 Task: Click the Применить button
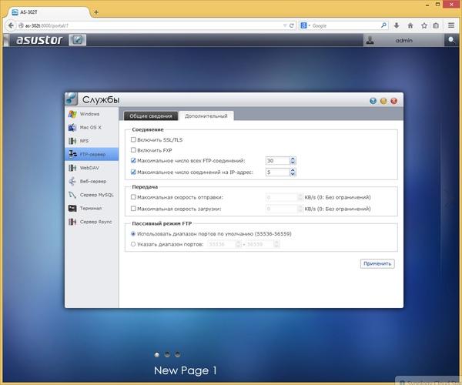(377, 263)
